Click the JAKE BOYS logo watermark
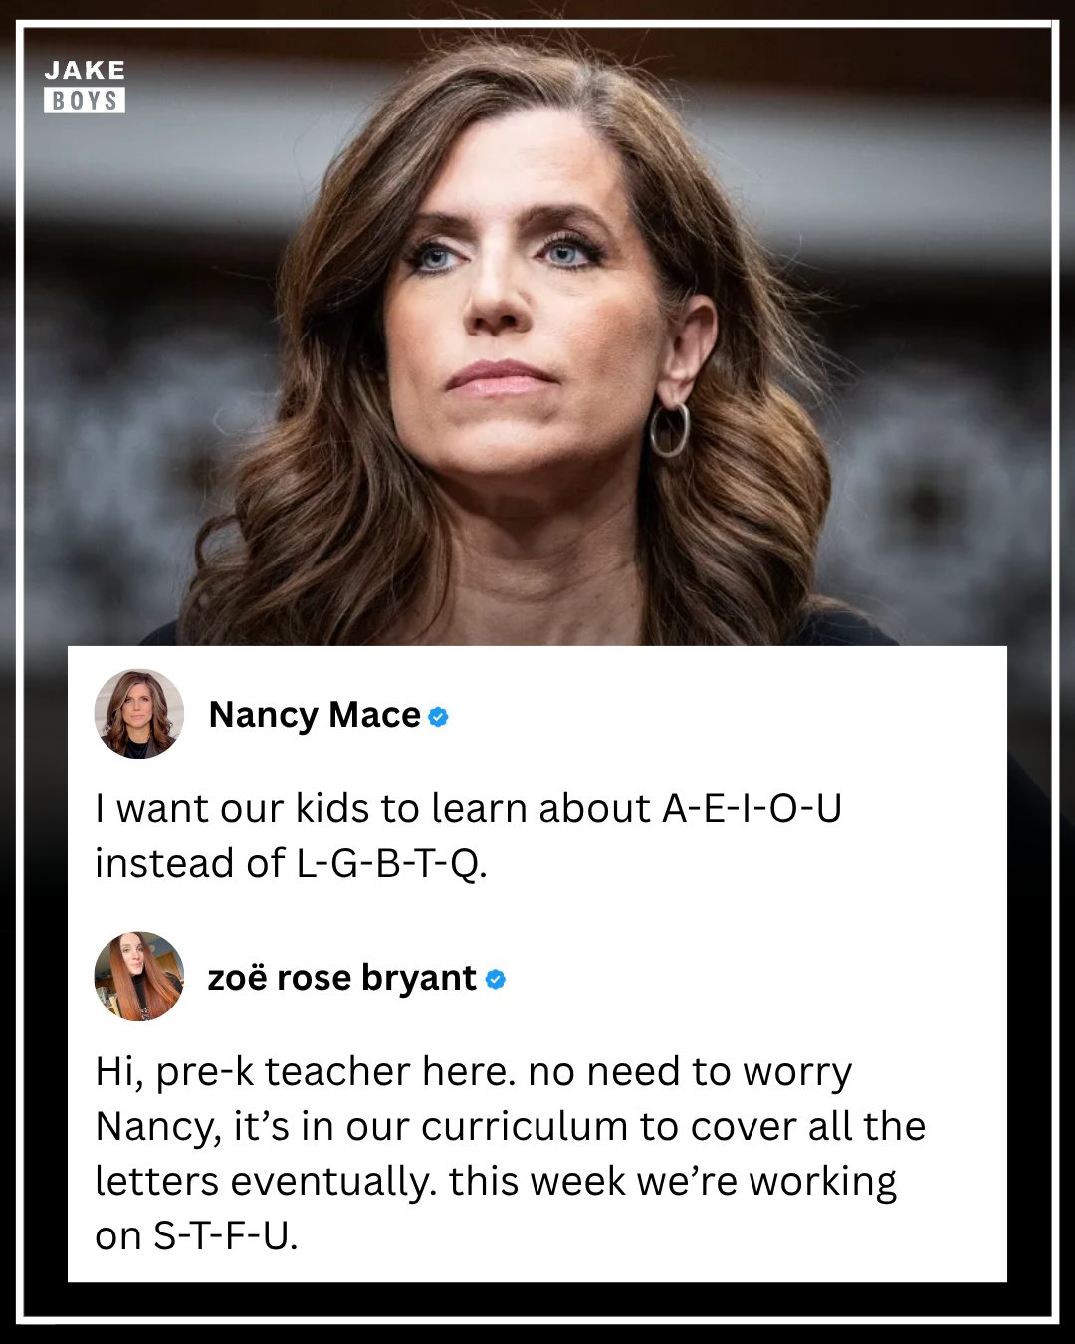Viewport: 1075px width, 1344px height. [85, 86]
